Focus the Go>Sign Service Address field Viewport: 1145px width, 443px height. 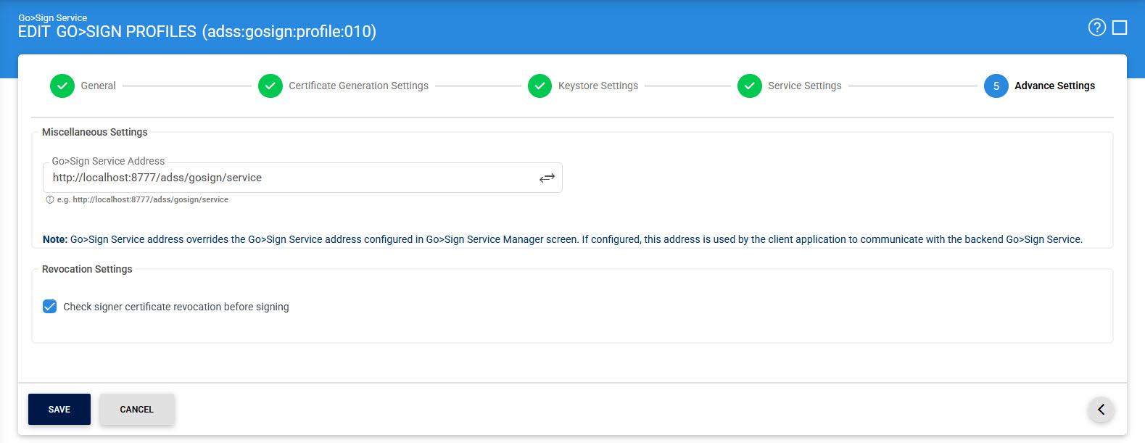pyautogui.click(x=290, y=178)
